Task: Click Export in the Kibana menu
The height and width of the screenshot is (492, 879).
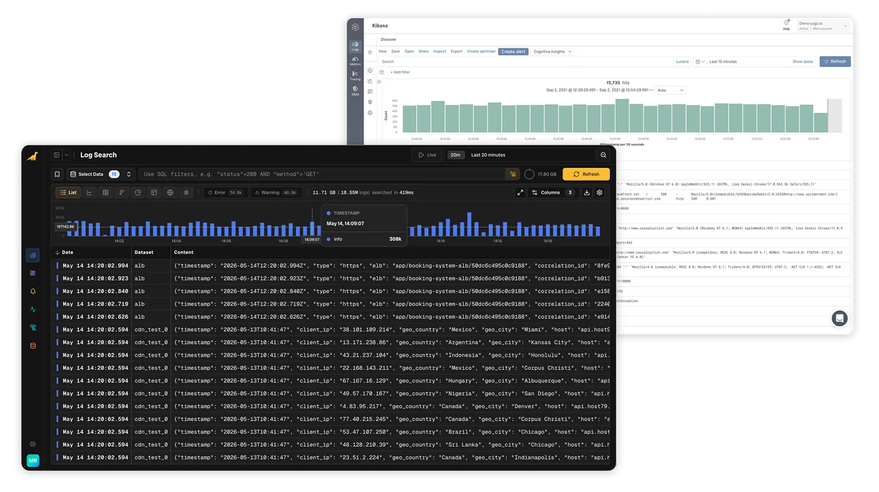Action: [457, 52]
